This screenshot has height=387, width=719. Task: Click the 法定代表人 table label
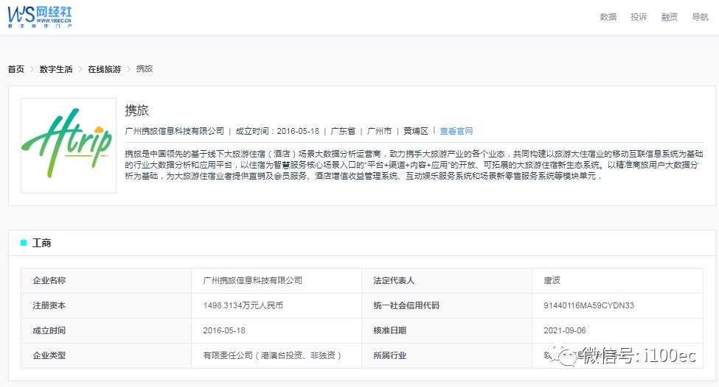pyautogui.click(x=394, y=280)
